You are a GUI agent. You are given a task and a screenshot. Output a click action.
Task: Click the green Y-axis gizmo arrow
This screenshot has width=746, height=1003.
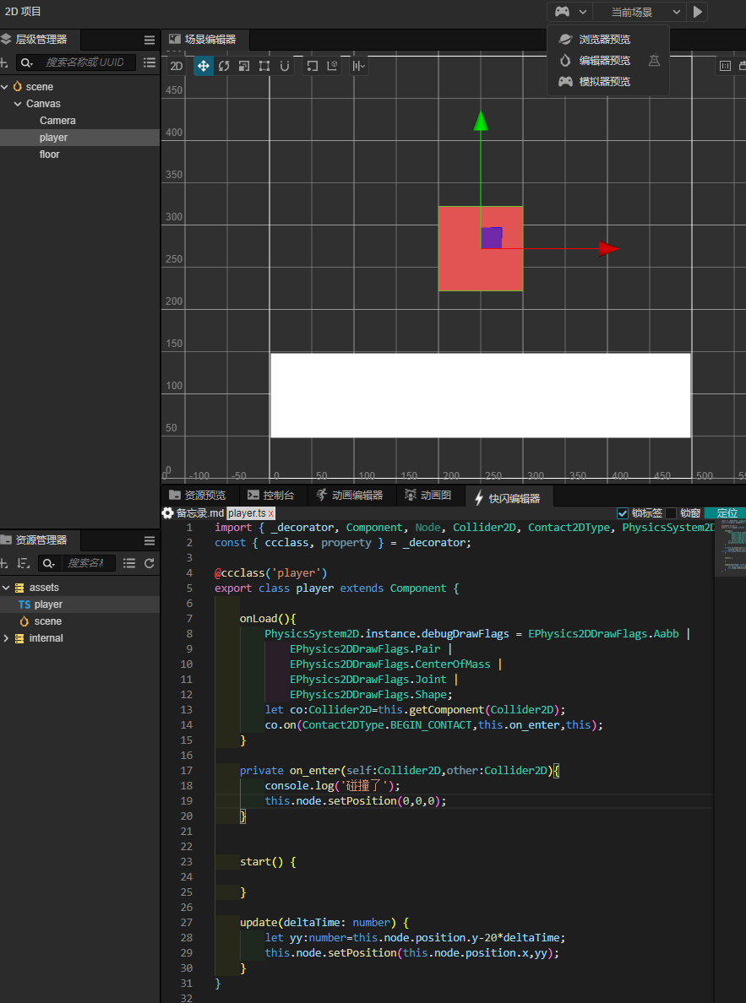pos(481,121)
